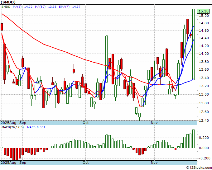Click the ©12Stocks.com attribution text
The height and width of the screenshot is (170, 212).
[x=199, y=168]
